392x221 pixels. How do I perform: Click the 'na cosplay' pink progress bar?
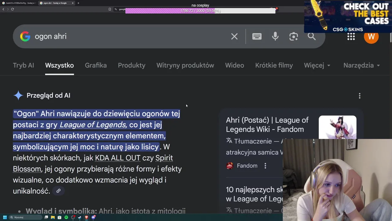pos(200,11)
